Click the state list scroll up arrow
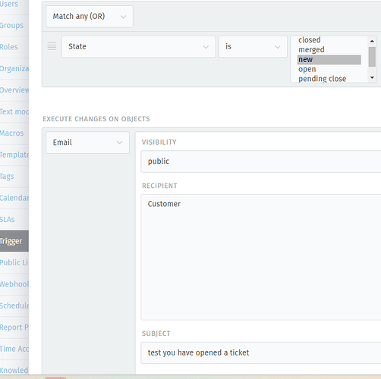This screenshot has height=379, width=381. (372, 41)
